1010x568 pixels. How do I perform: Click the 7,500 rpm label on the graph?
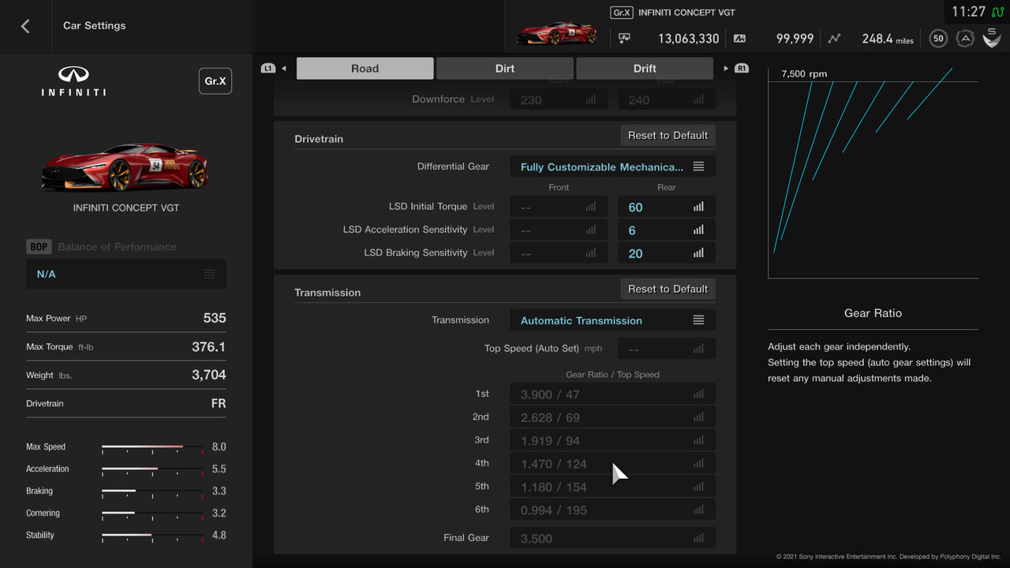[x=804, y=74]
